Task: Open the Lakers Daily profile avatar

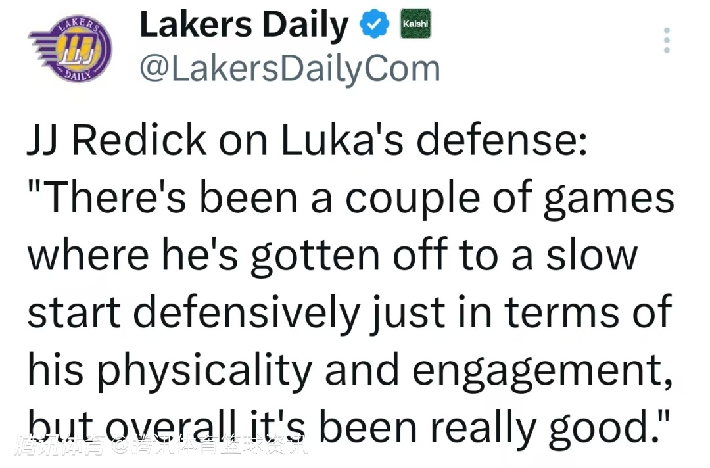Action: 70,53
